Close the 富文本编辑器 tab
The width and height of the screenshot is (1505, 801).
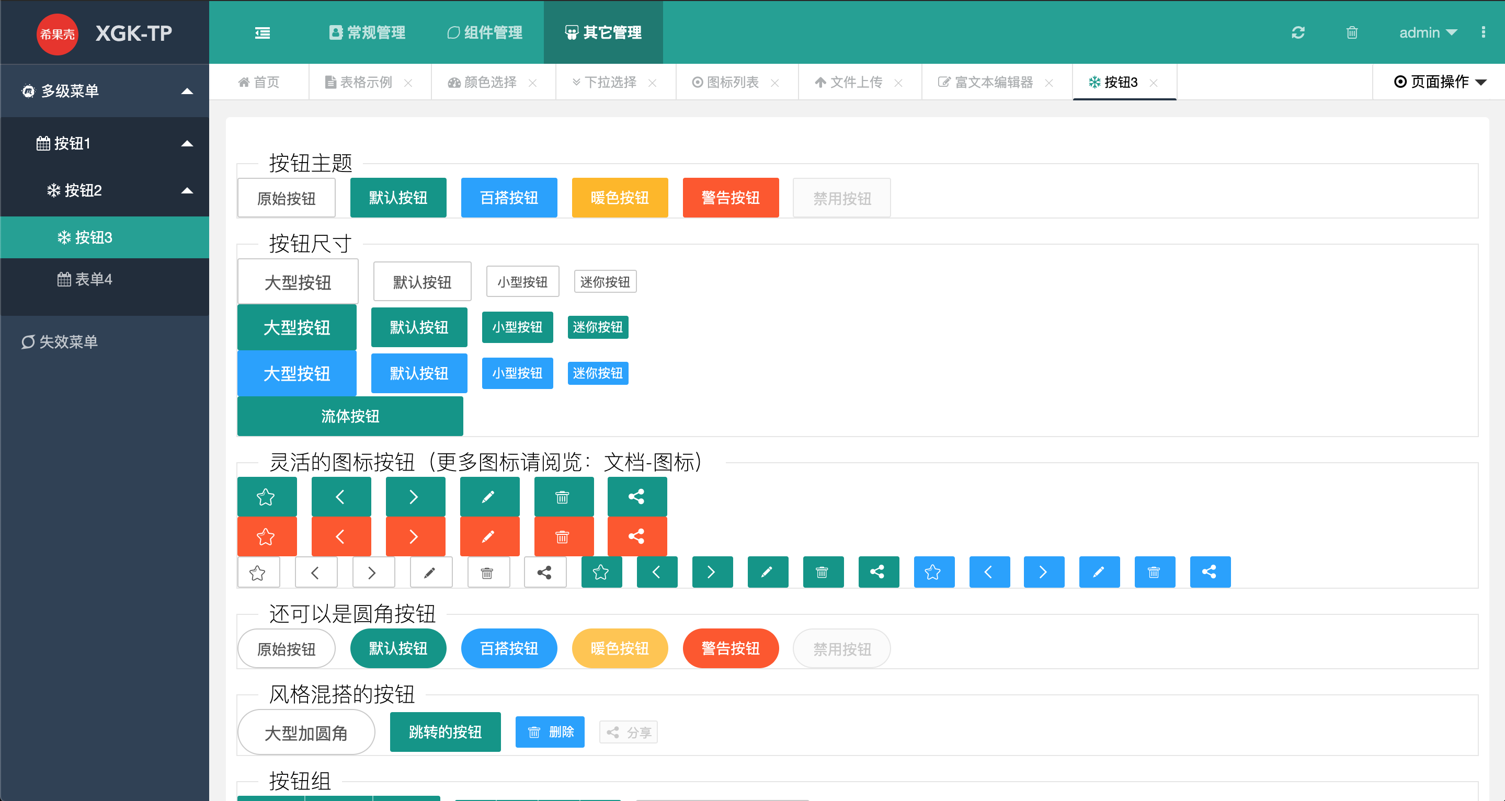(x=1048, y=83)
